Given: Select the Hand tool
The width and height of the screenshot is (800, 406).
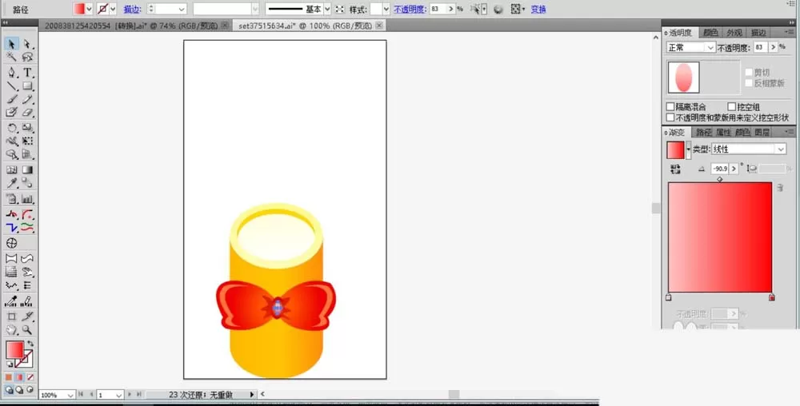Looking at the screenshot, I should [11, 330].
